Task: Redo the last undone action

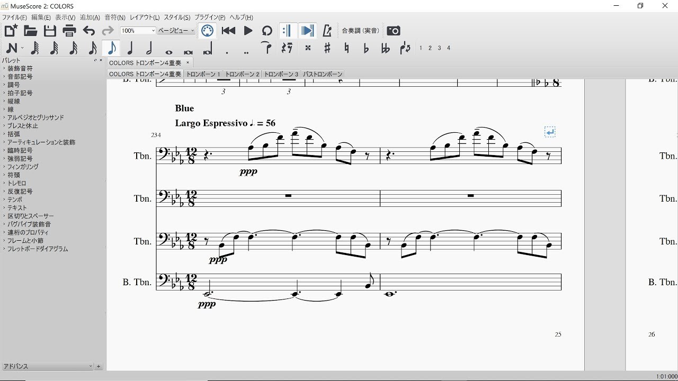Action: (x=108, y=31)
